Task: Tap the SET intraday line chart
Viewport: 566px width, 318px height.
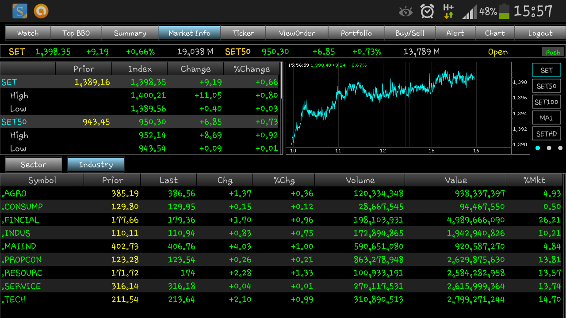Action: click(398, 106)
